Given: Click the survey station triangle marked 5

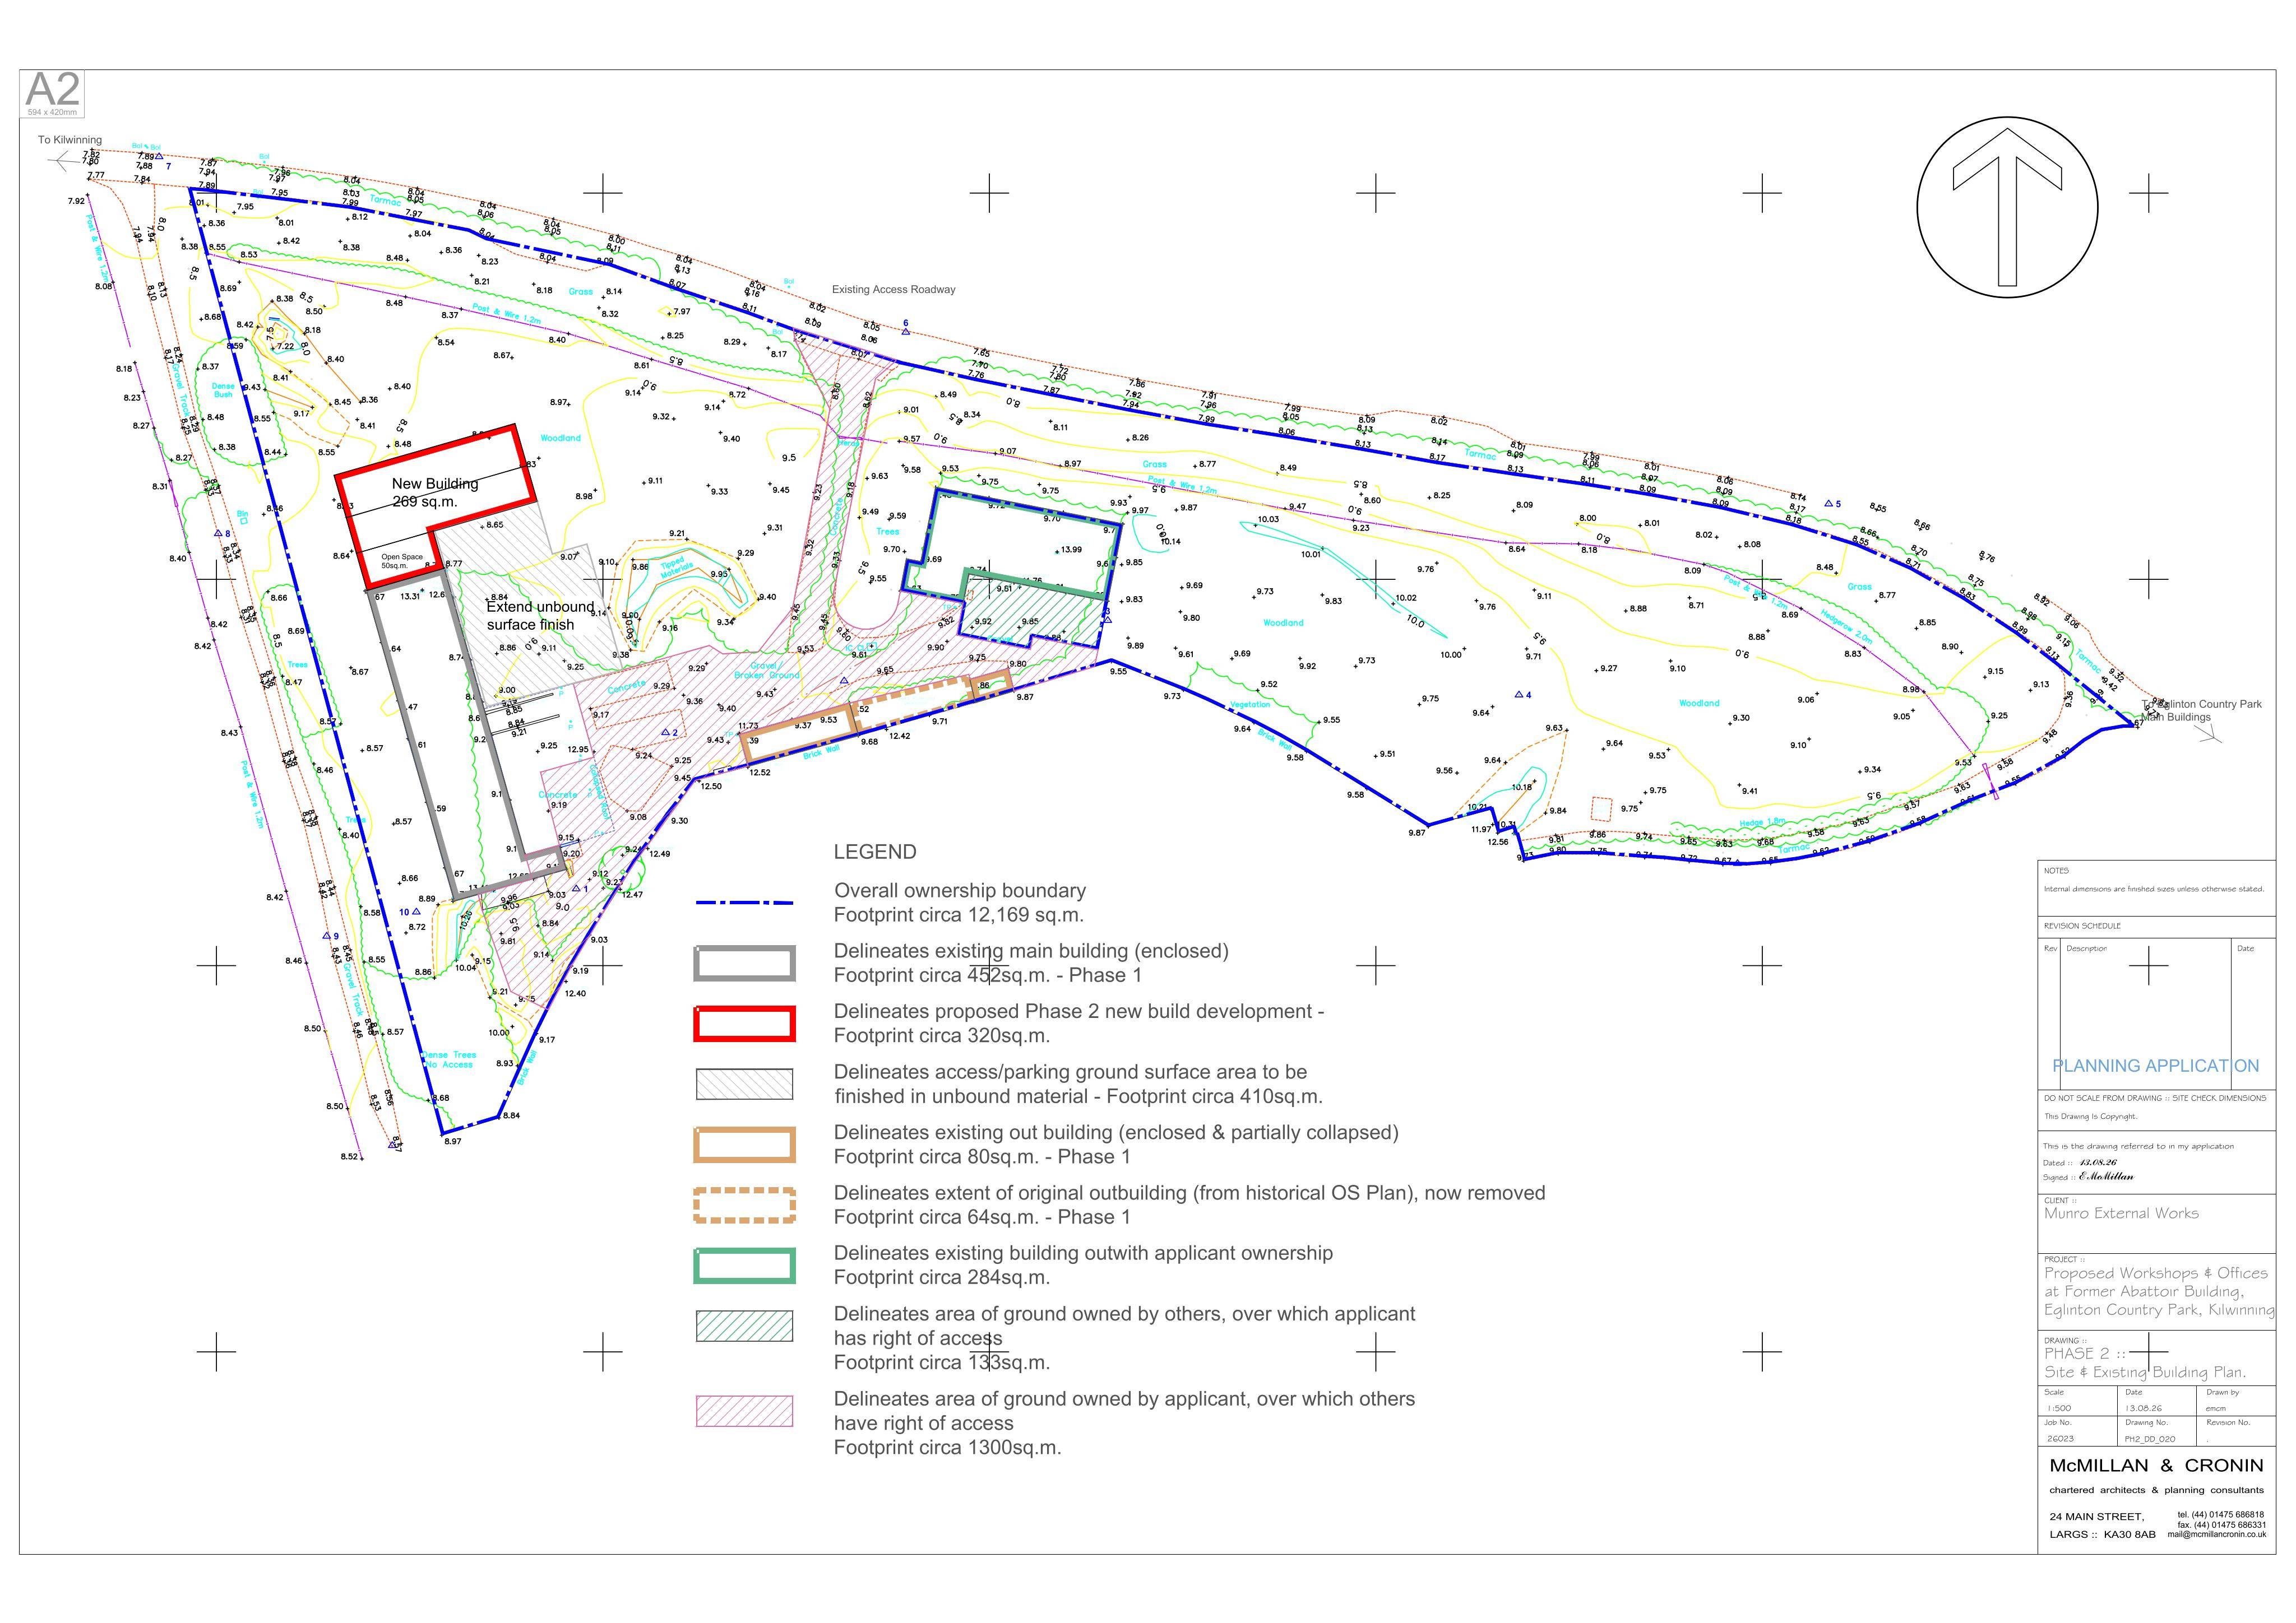Looking at the screenshot, I should pos(1828,504).
